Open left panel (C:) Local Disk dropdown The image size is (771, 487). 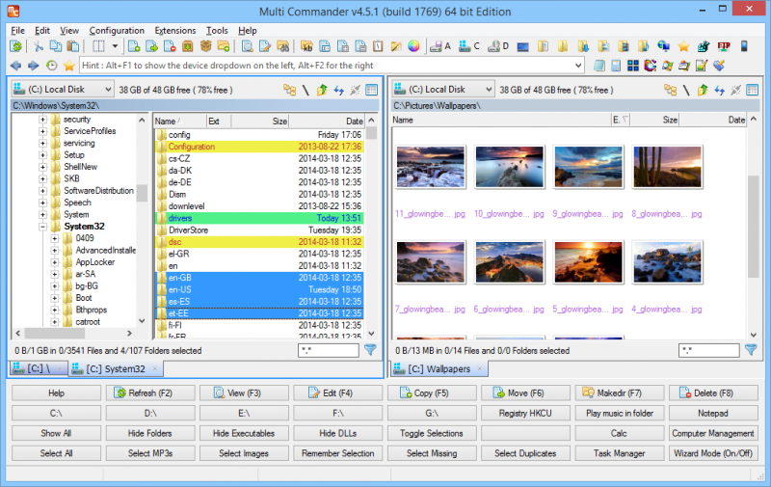coord(62,89)
